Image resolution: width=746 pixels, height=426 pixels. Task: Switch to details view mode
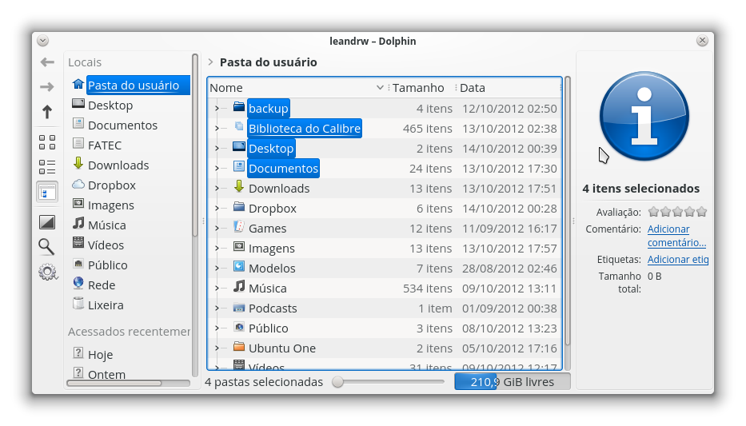click(47, 193)
